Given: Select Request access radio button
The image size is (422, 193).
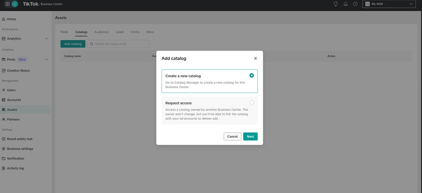Looking at the screenshot, I should pos(252,102).
